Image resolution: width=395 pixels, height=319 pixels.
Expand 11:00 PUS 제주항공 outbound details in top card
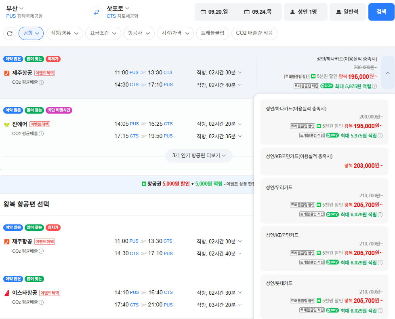pos(240,73)
